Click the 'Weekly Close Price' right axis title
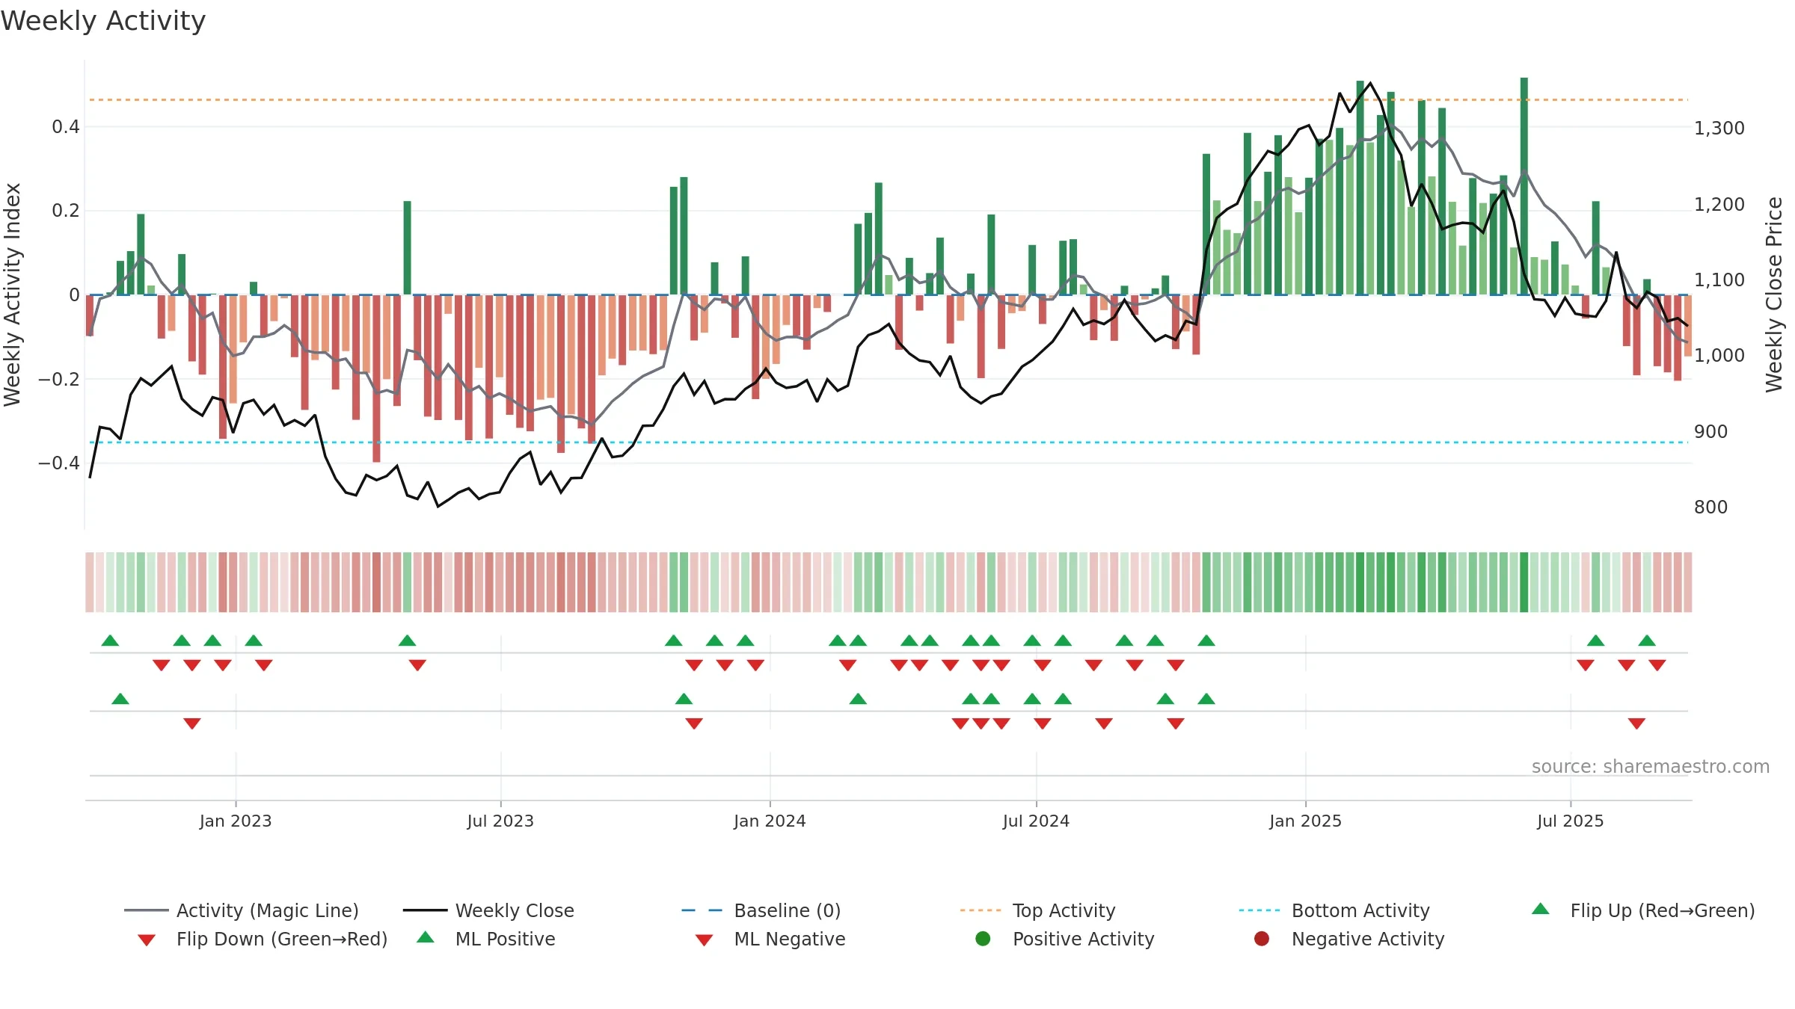The image size is (1795, 1009). point(1774,294)
